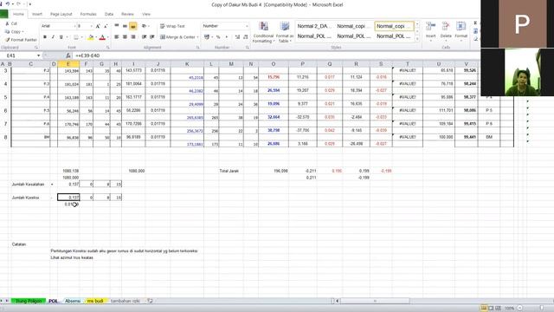Switch to the Absensi sheet tab
This screenshot has height=312, width=554.
coord(73,301)
